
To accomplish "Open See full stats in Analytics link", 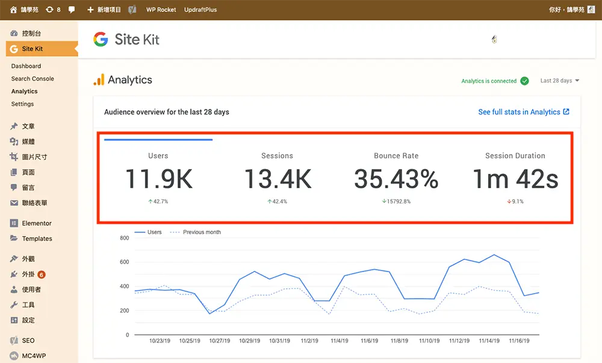I will point(524,111).
